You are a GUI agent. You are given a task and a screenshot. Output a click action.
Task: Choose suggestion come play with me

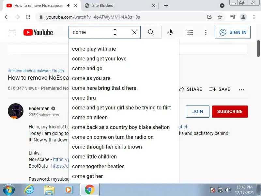tap(124, 49)
